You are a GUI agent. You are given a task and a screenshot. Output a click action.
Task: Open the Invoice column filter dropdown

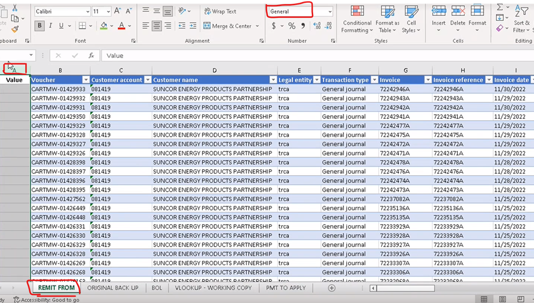(428, 80)
